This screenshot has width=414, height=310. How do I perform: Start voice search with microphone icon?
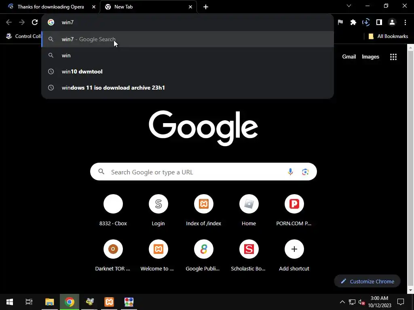tap(290, 172)
